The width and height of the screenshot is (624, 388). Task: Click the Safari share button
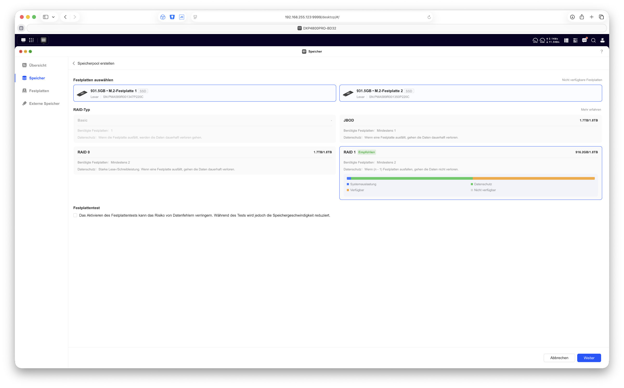pos(582,17)
